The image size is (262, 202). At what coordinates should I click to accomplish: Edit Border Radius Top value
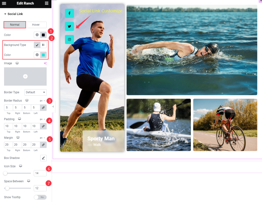[8, 108]
